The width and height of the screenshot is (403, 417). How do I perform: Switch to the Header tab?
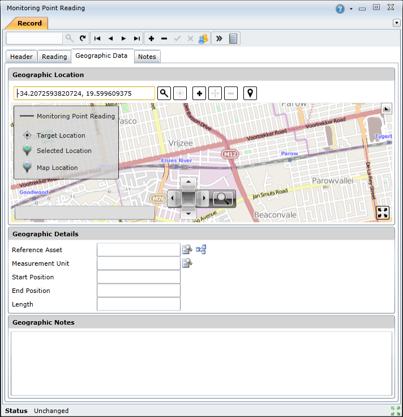pos(22,57)
